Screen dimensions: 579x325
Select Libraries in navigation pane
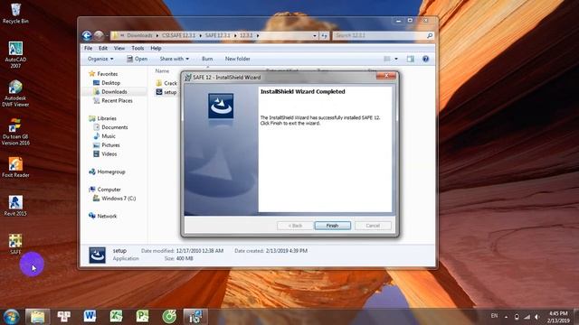[x=102, y=118]
